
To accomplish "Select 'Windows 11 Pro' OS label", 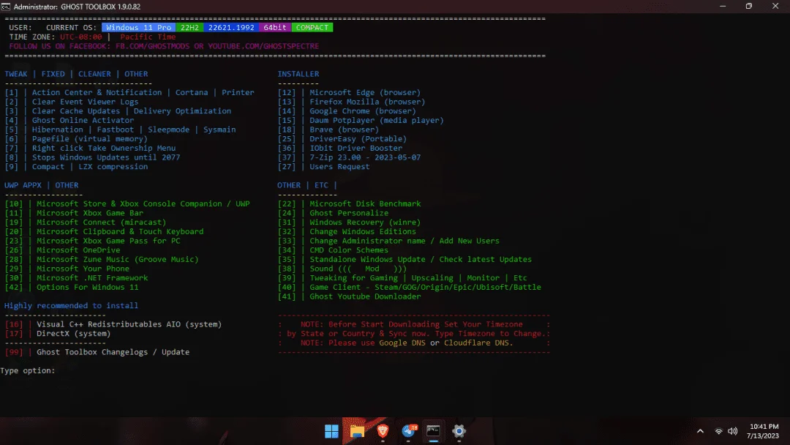I will (x=138, y=27).
